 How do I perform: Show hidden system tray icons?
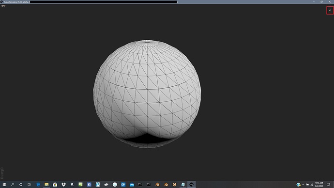pyautogui.click(x=303, y=185)
